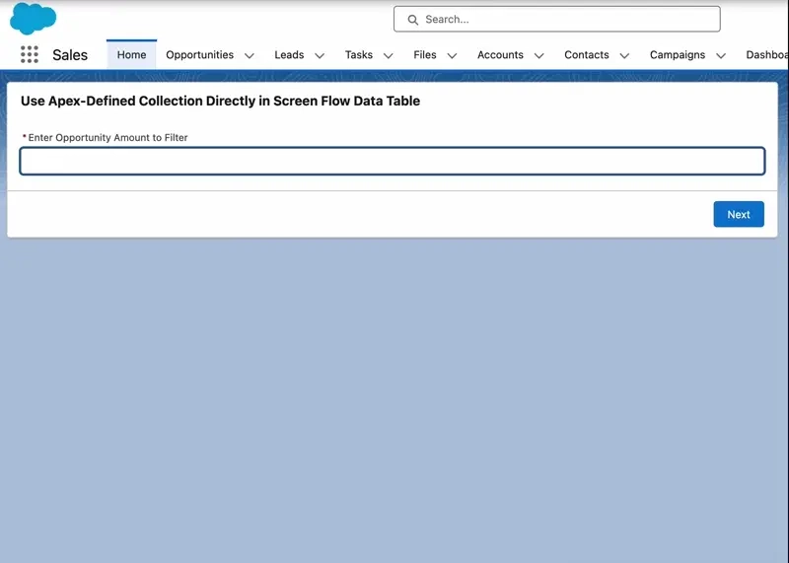Open the Contacts tab
789x563 pixels.
[x=586, y=54]
